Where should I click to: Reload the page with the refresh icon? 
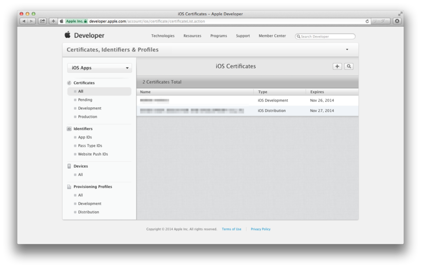(367, 21)
